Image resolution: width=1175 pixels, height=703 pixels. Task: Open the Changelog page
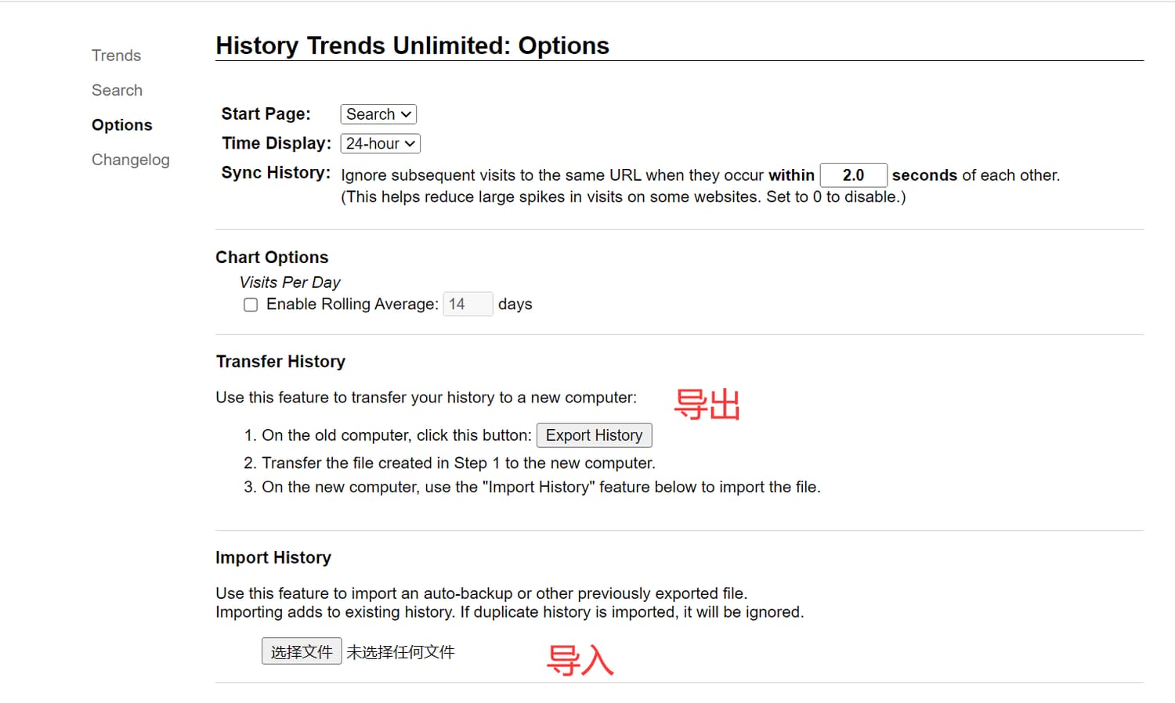(130, 160)
